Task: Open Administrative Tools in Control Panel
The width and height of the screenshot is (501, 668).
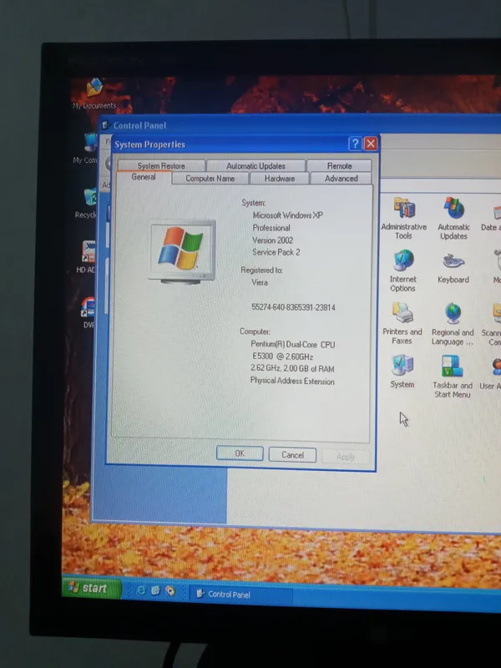Action: (403, 219)
